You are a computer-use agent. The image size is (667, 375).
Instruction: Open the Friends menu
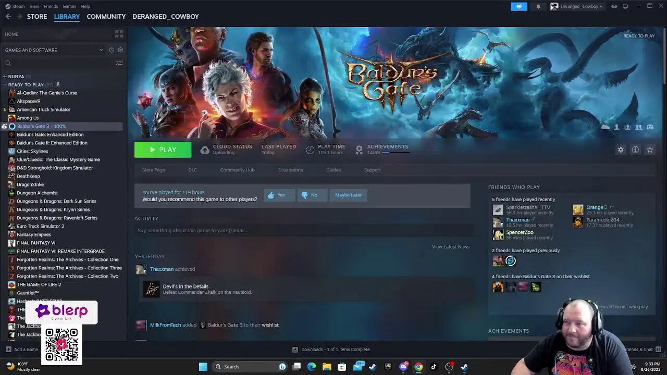click(51, 6)
